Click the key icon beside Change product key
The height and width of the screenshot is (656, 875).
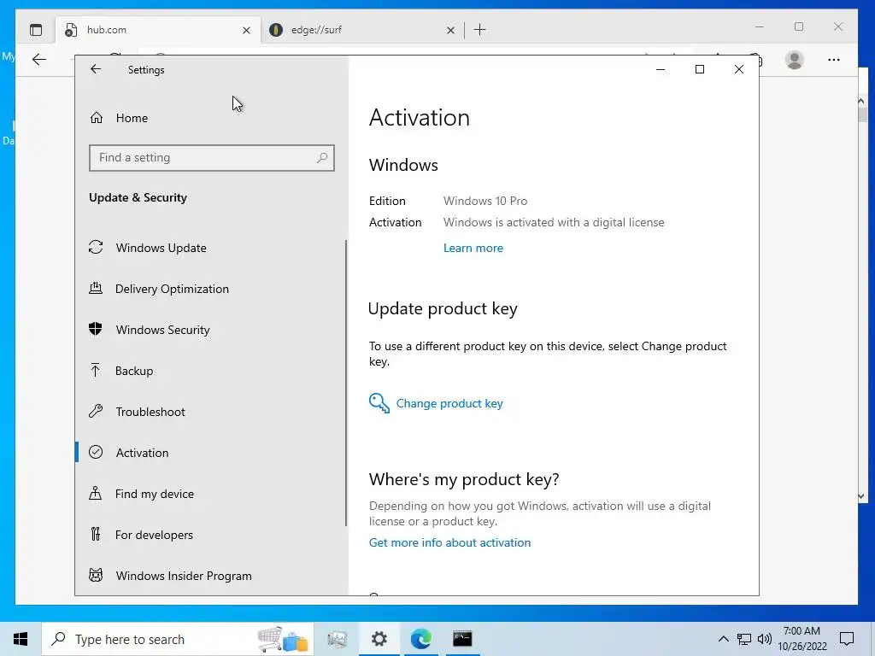pos(379,403)
